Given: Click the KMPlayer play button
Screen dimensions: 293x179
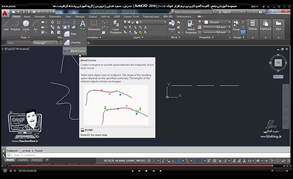Looking at the screenshot, I should tap(146, 171).
